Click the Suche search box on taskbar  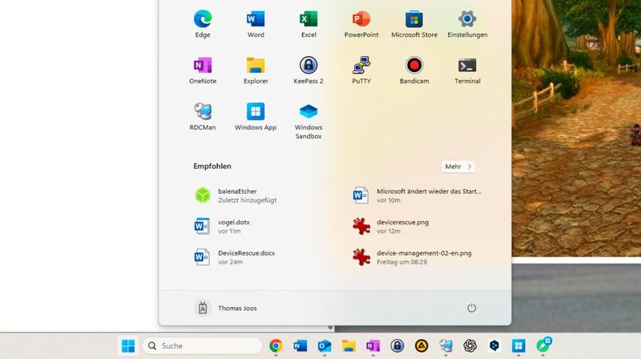coord(203,346)
